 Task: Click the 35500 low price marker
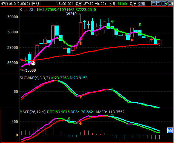[29, 70]
